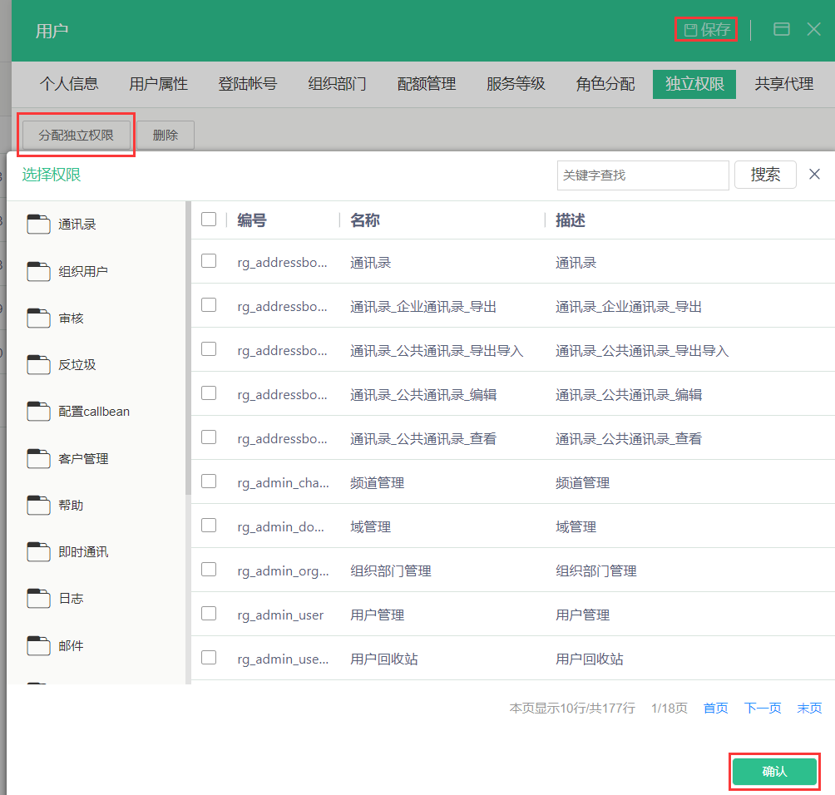
Task: Click the 本页显示10行/共177行 row count text
Action: click(x=572, y=709)
